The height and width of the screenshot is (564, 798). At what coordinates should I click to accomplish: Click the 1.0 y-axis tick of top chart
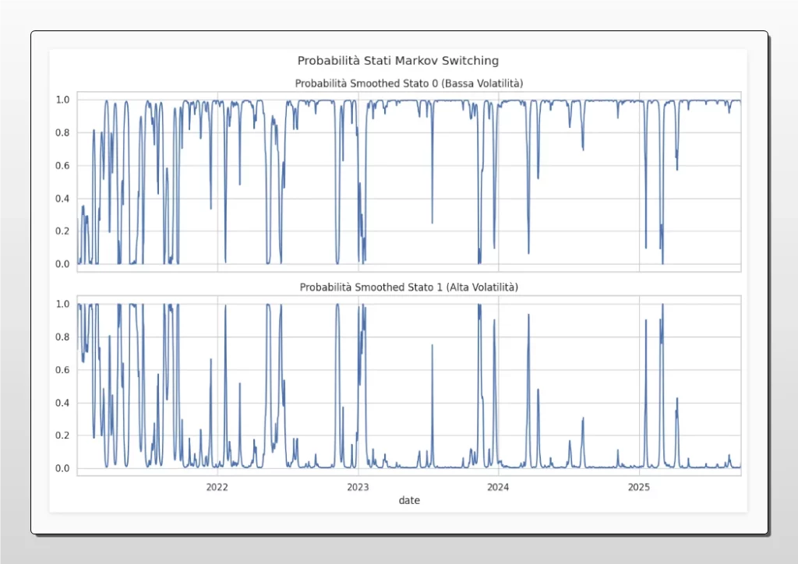(62, 100)
